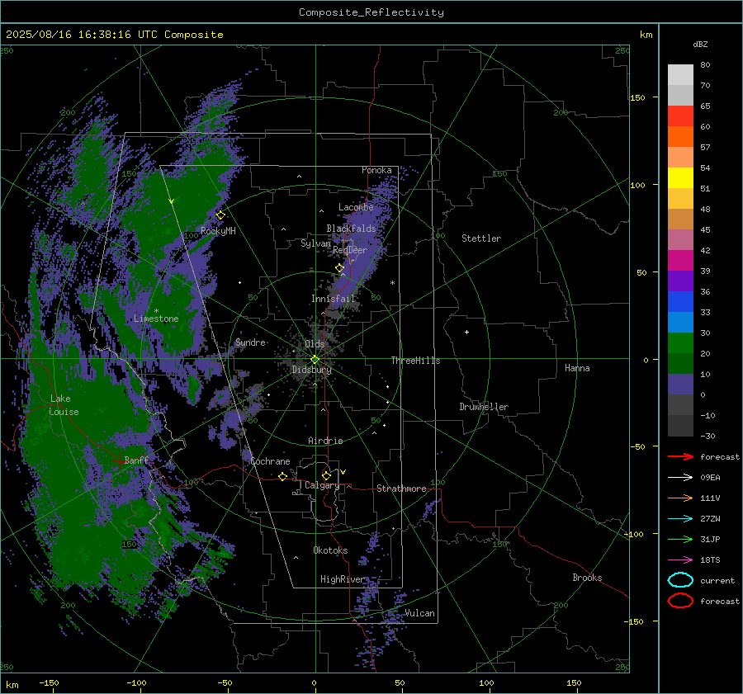Pick the light gray 70-80 dBZ swatch
743x694 pixels.
(x=680, y=75)
